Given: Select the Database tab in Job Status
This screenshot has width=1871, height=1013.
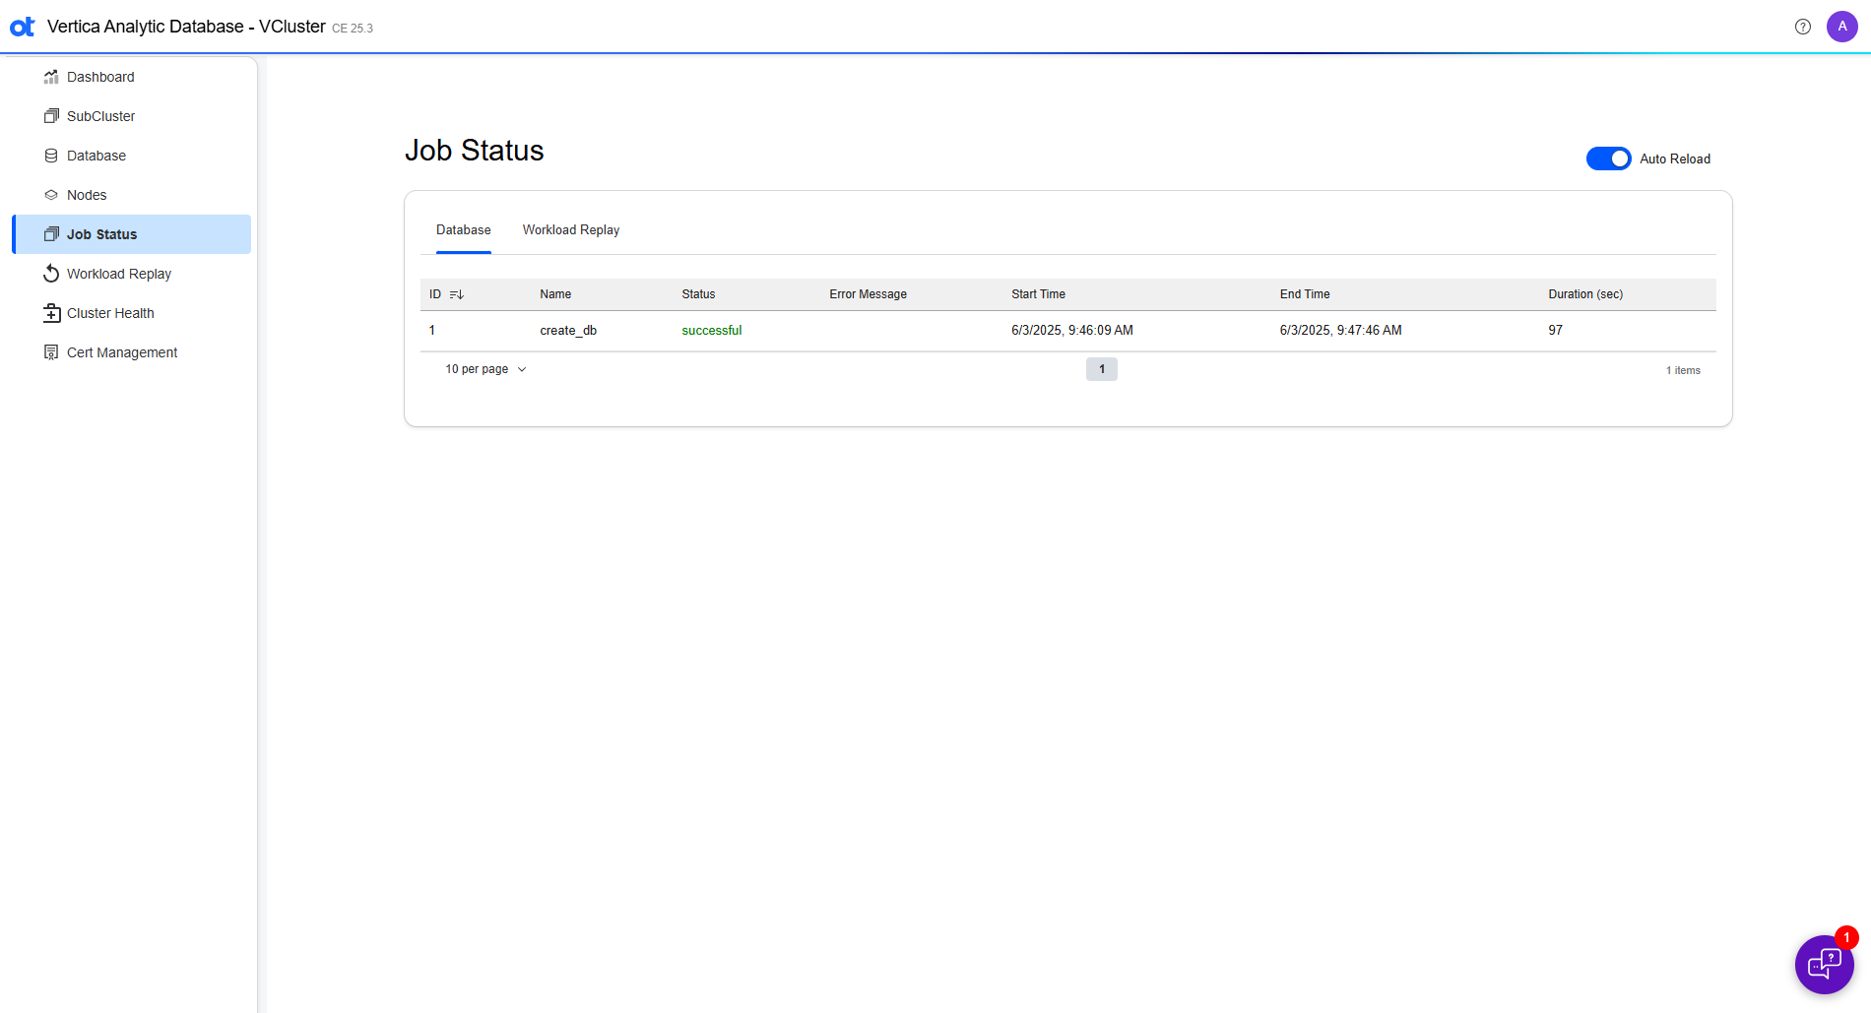Looking at the screenshot, I should (463, 230).
